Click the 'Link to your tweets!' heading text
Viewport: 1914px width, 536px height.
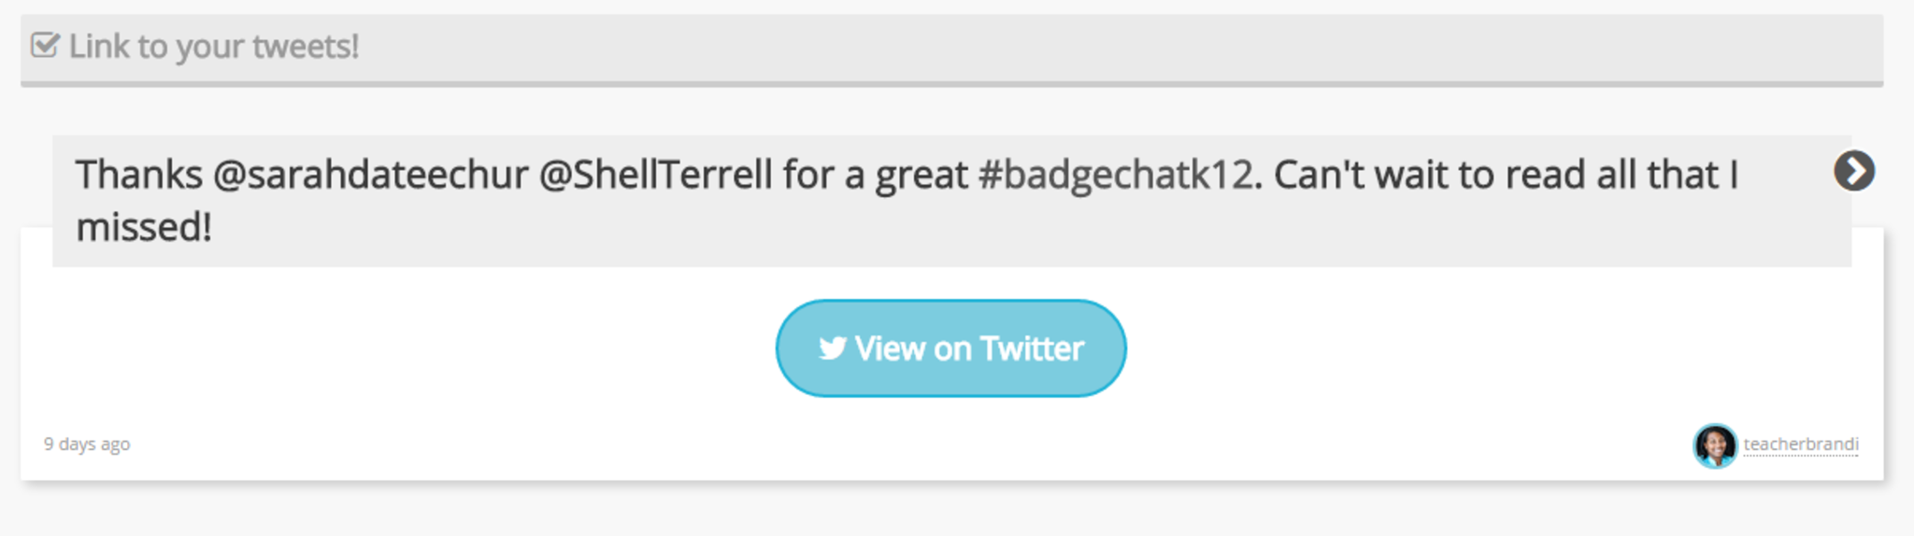214,47
